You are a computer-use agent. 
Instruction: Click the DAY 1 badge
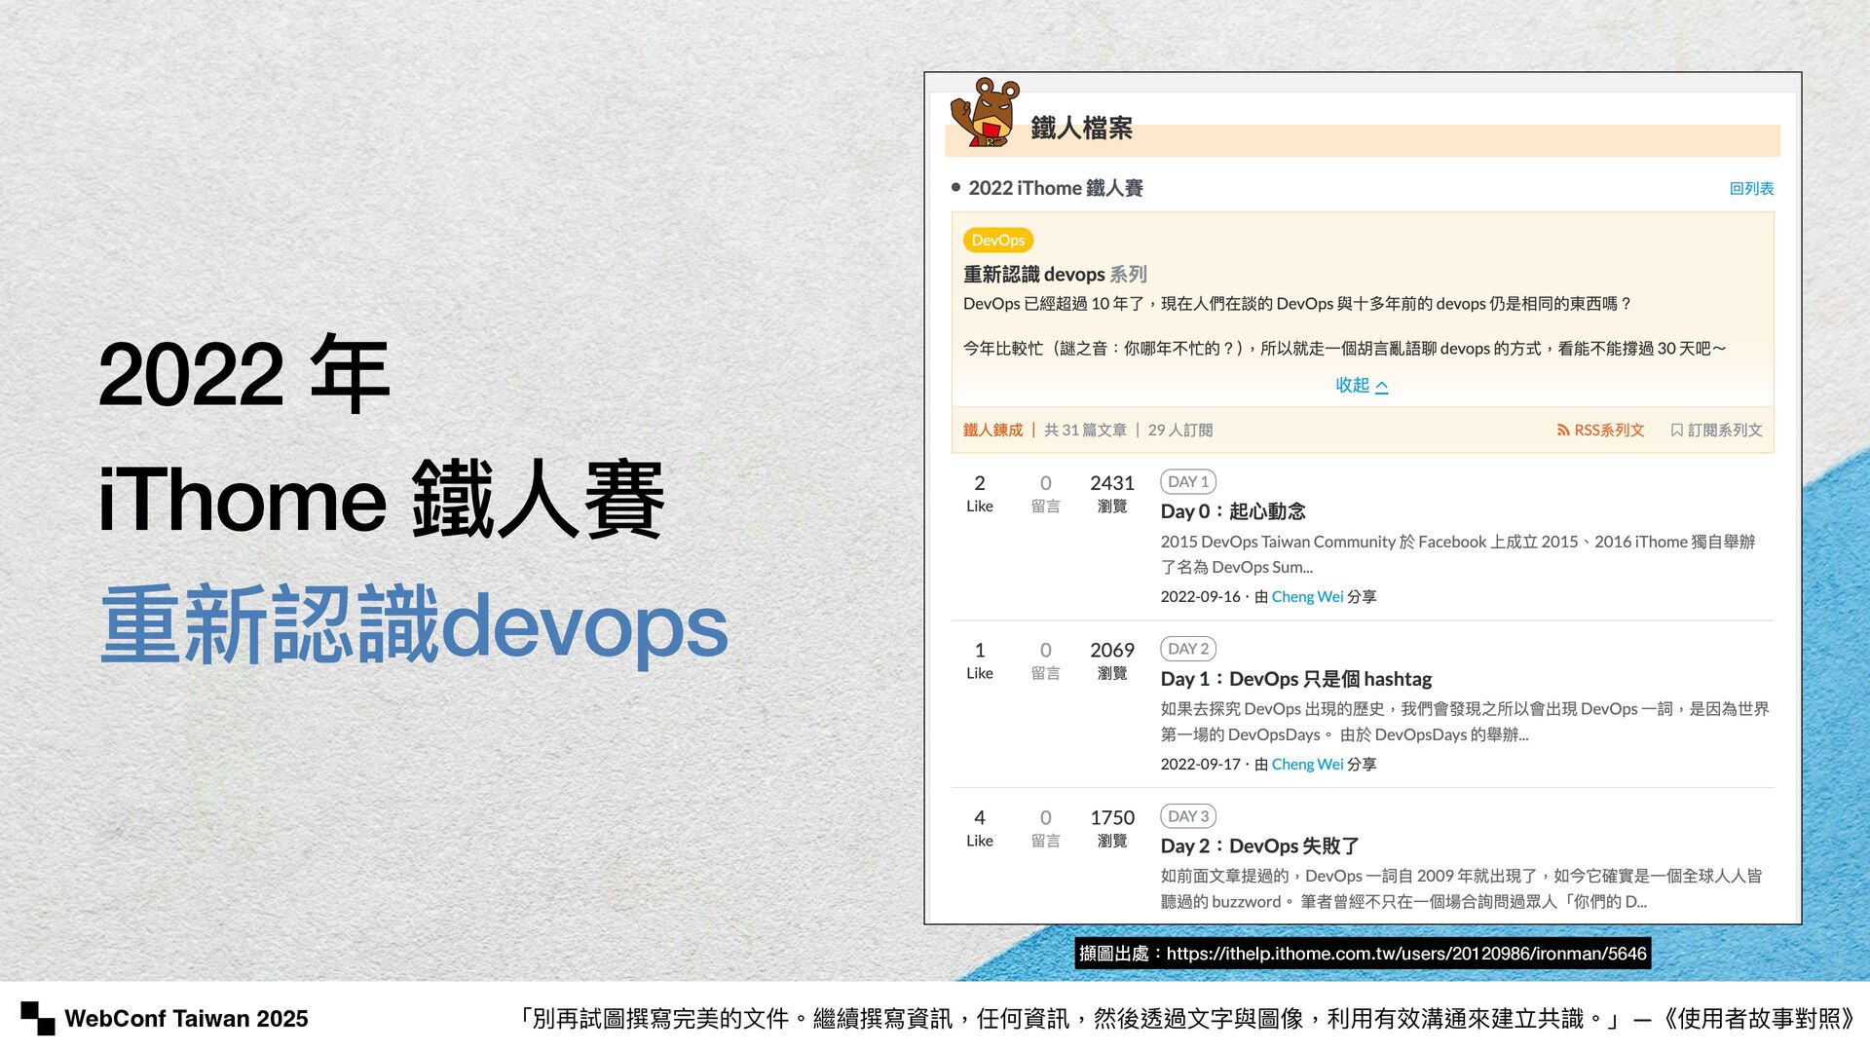[1187, 481]
